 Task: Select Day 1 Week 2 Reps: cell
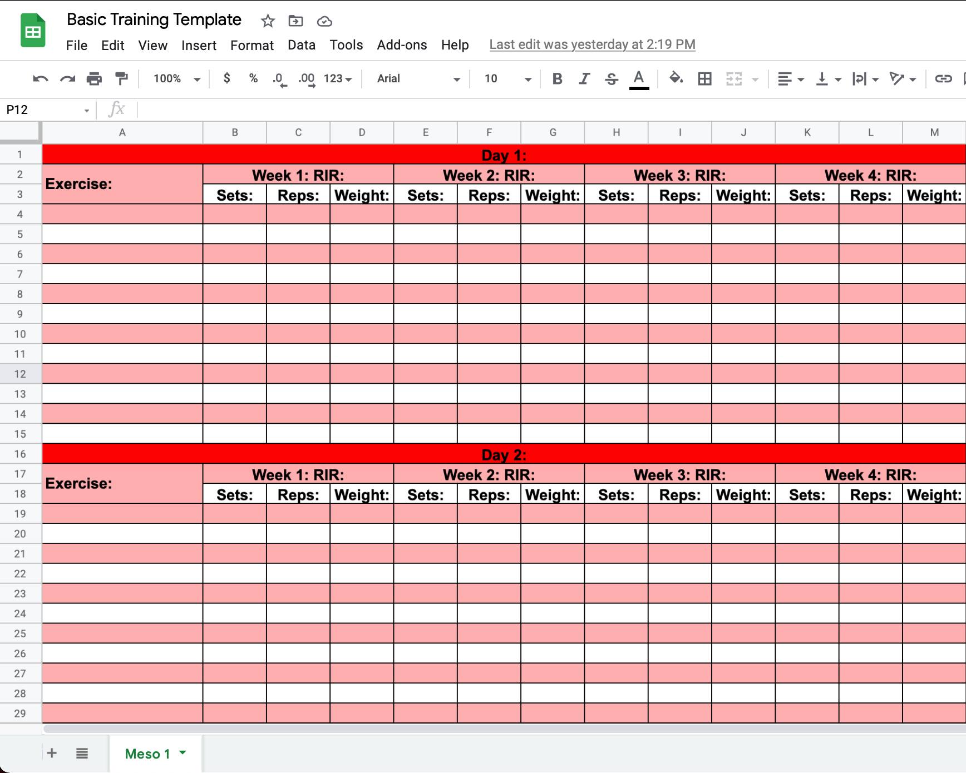[x=489, y=195]
